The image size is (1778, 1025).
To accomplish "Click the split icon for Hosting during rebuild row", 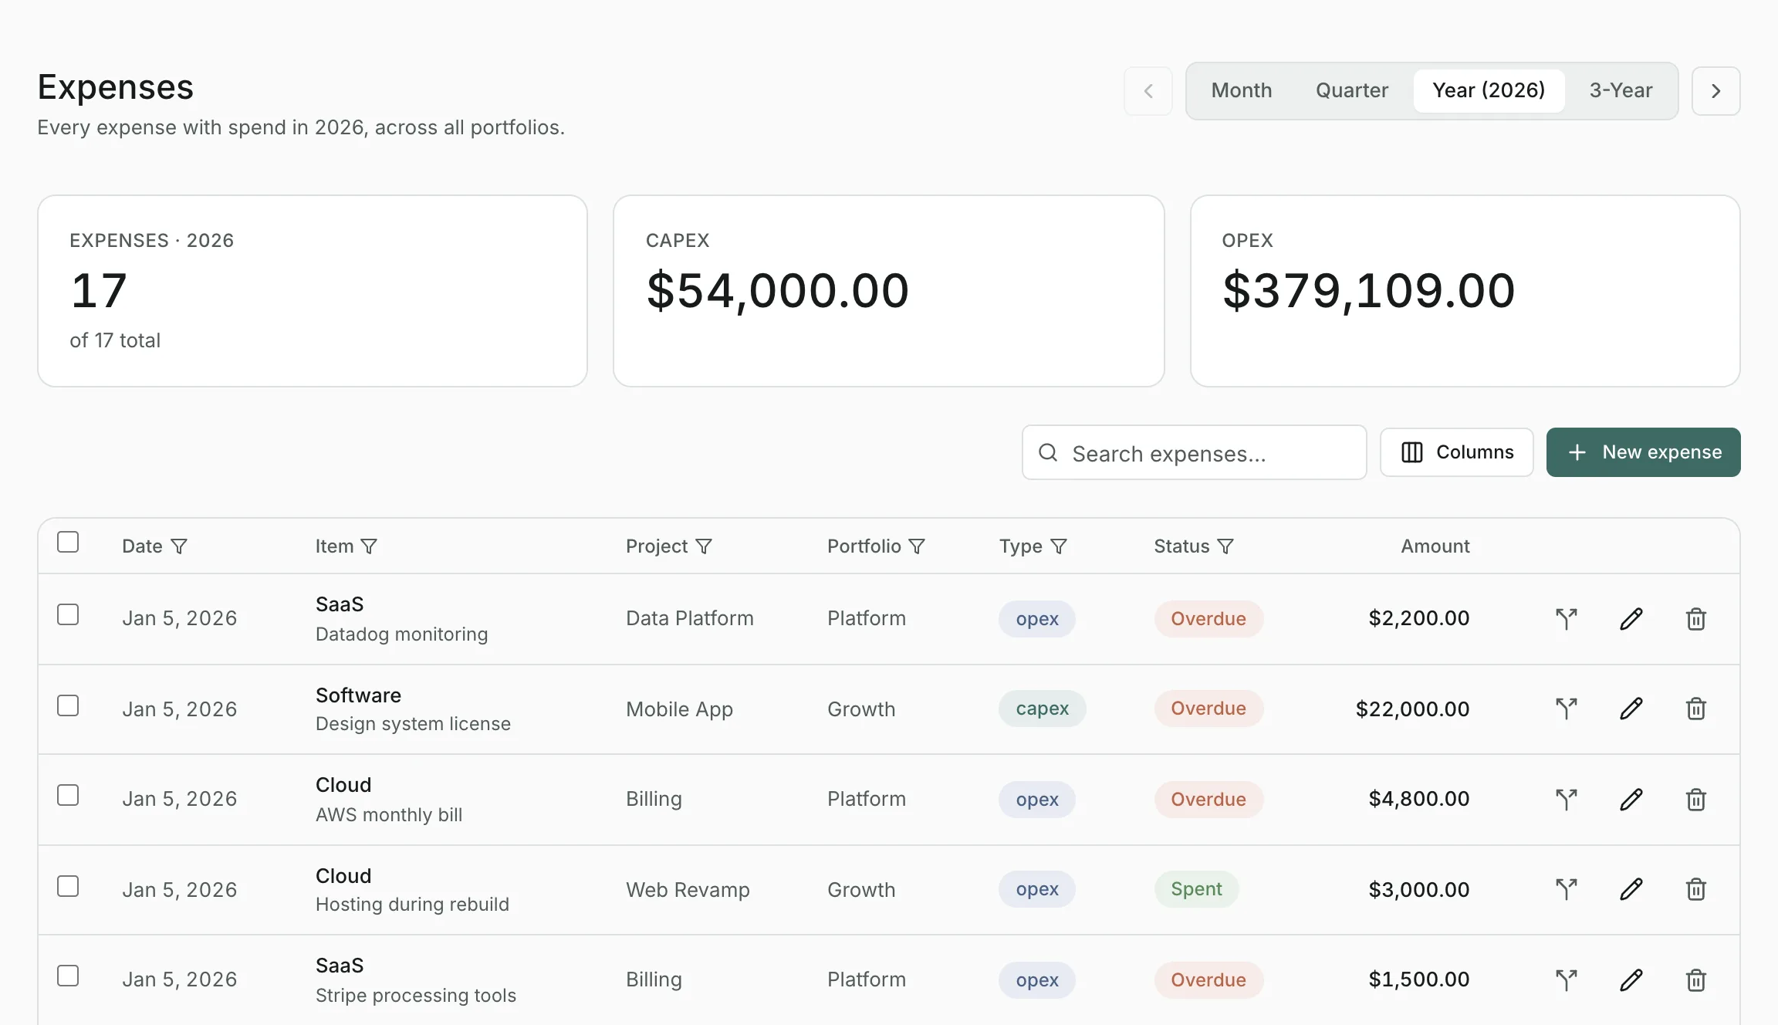I will click(x=1566, y=889).
